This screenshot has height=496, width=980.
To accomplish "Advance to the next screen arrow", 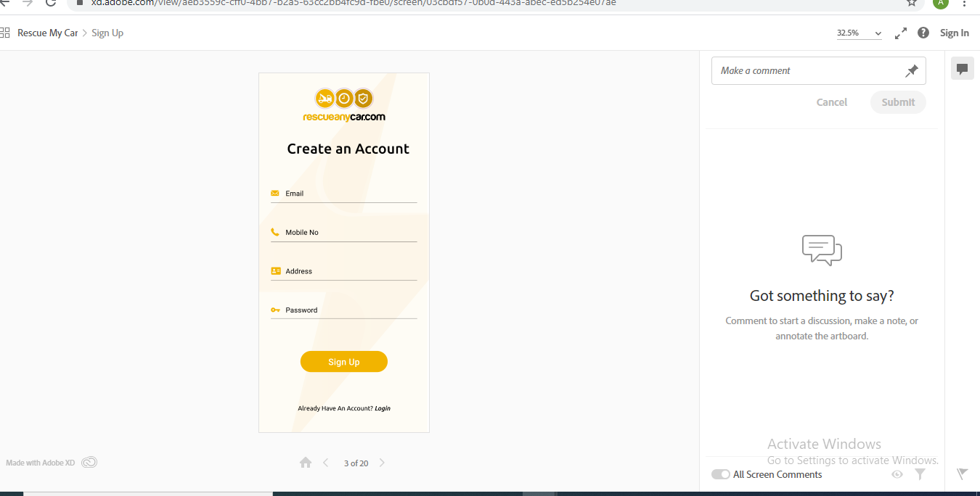I will pyautogui.click(x=382, y=463).
